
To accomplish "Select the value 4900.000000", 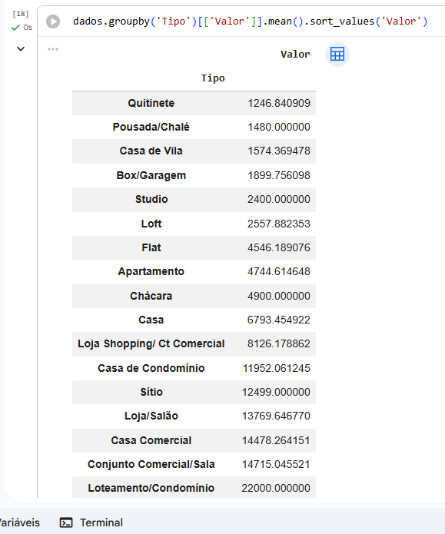I will pos(279,296).
